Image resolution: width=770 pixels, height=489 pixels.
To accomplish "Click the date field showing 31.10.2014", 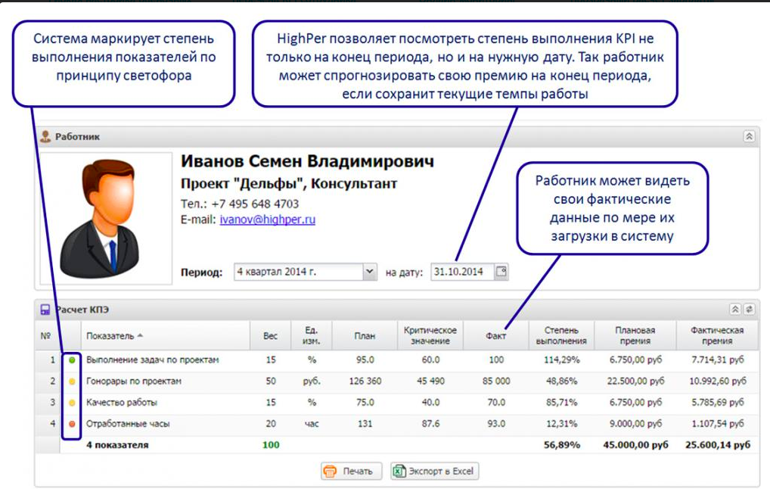I will coord(463,271).
